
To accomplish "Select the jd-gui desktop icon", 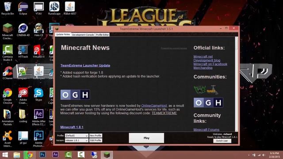I will (23, 137).
